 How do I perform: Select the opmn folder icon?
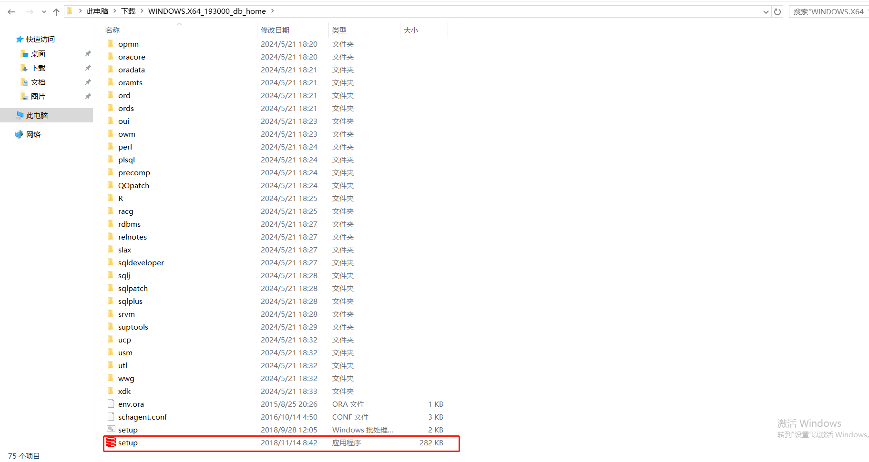(x=111, y=43)
